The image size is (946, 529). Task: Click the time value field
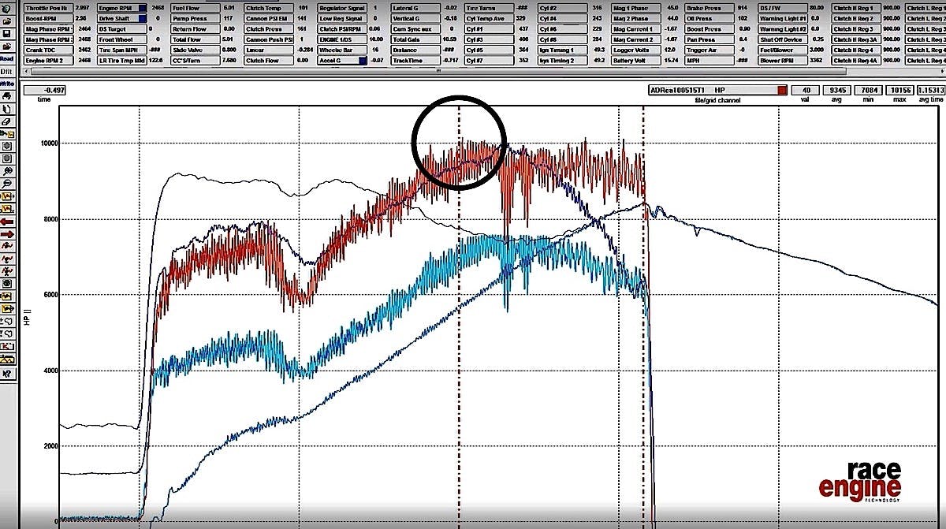click(x=45, y=90)
